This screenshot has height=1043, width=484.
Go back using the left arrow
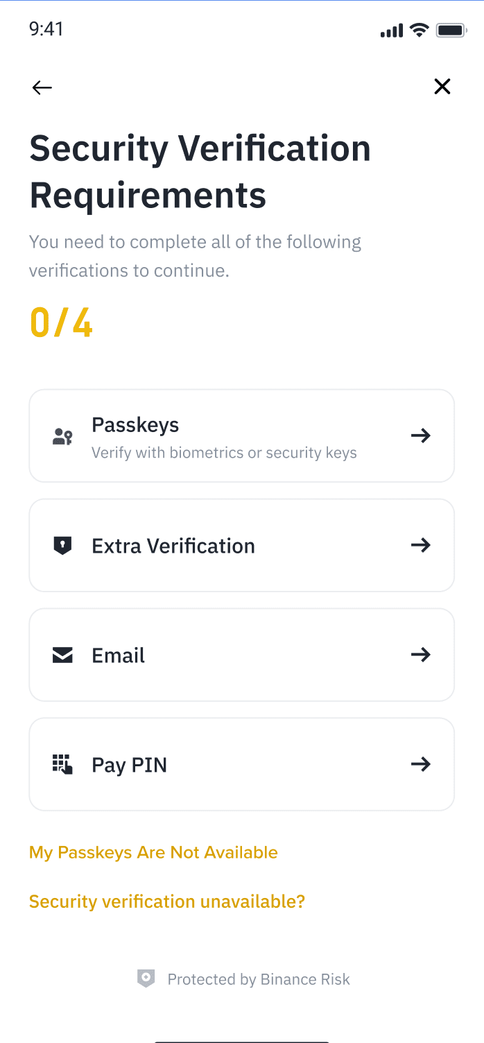(42, 87)
